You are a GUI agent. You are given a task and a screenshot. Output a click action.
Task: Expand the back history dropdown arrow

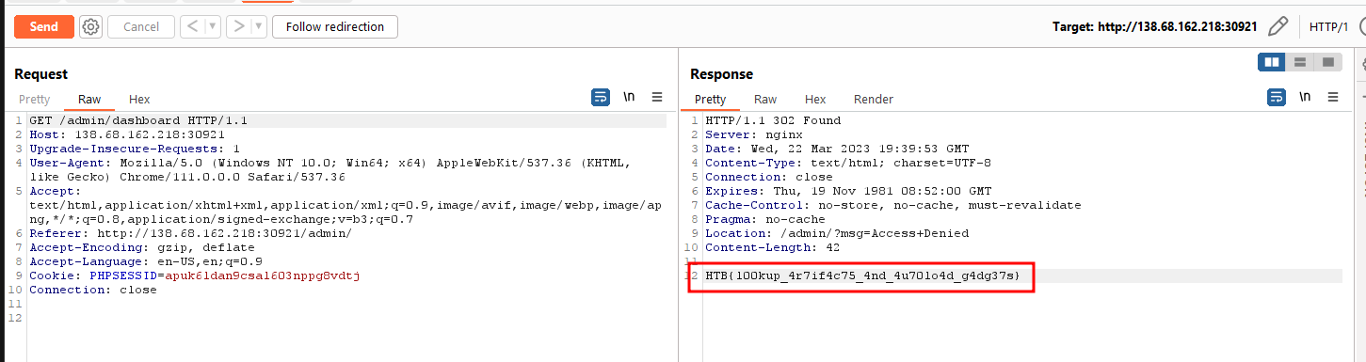[213, 26]
